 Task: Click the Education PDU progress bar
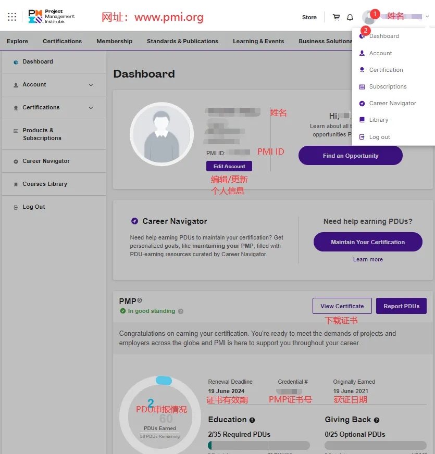pos(259,445)
